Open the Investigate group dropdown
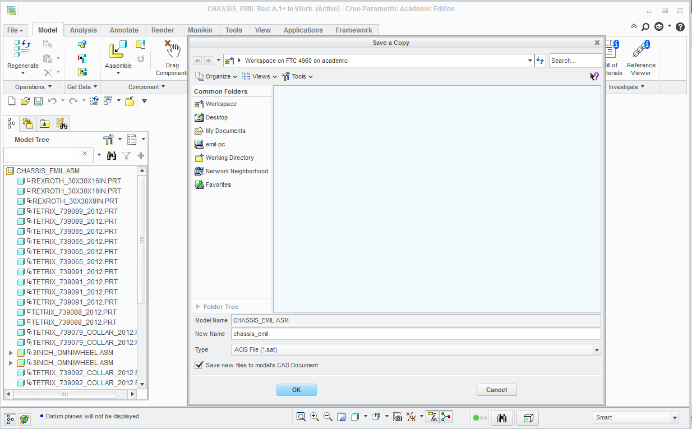The width and height of the screenshot is (692, 429). (x=626, y=87)
